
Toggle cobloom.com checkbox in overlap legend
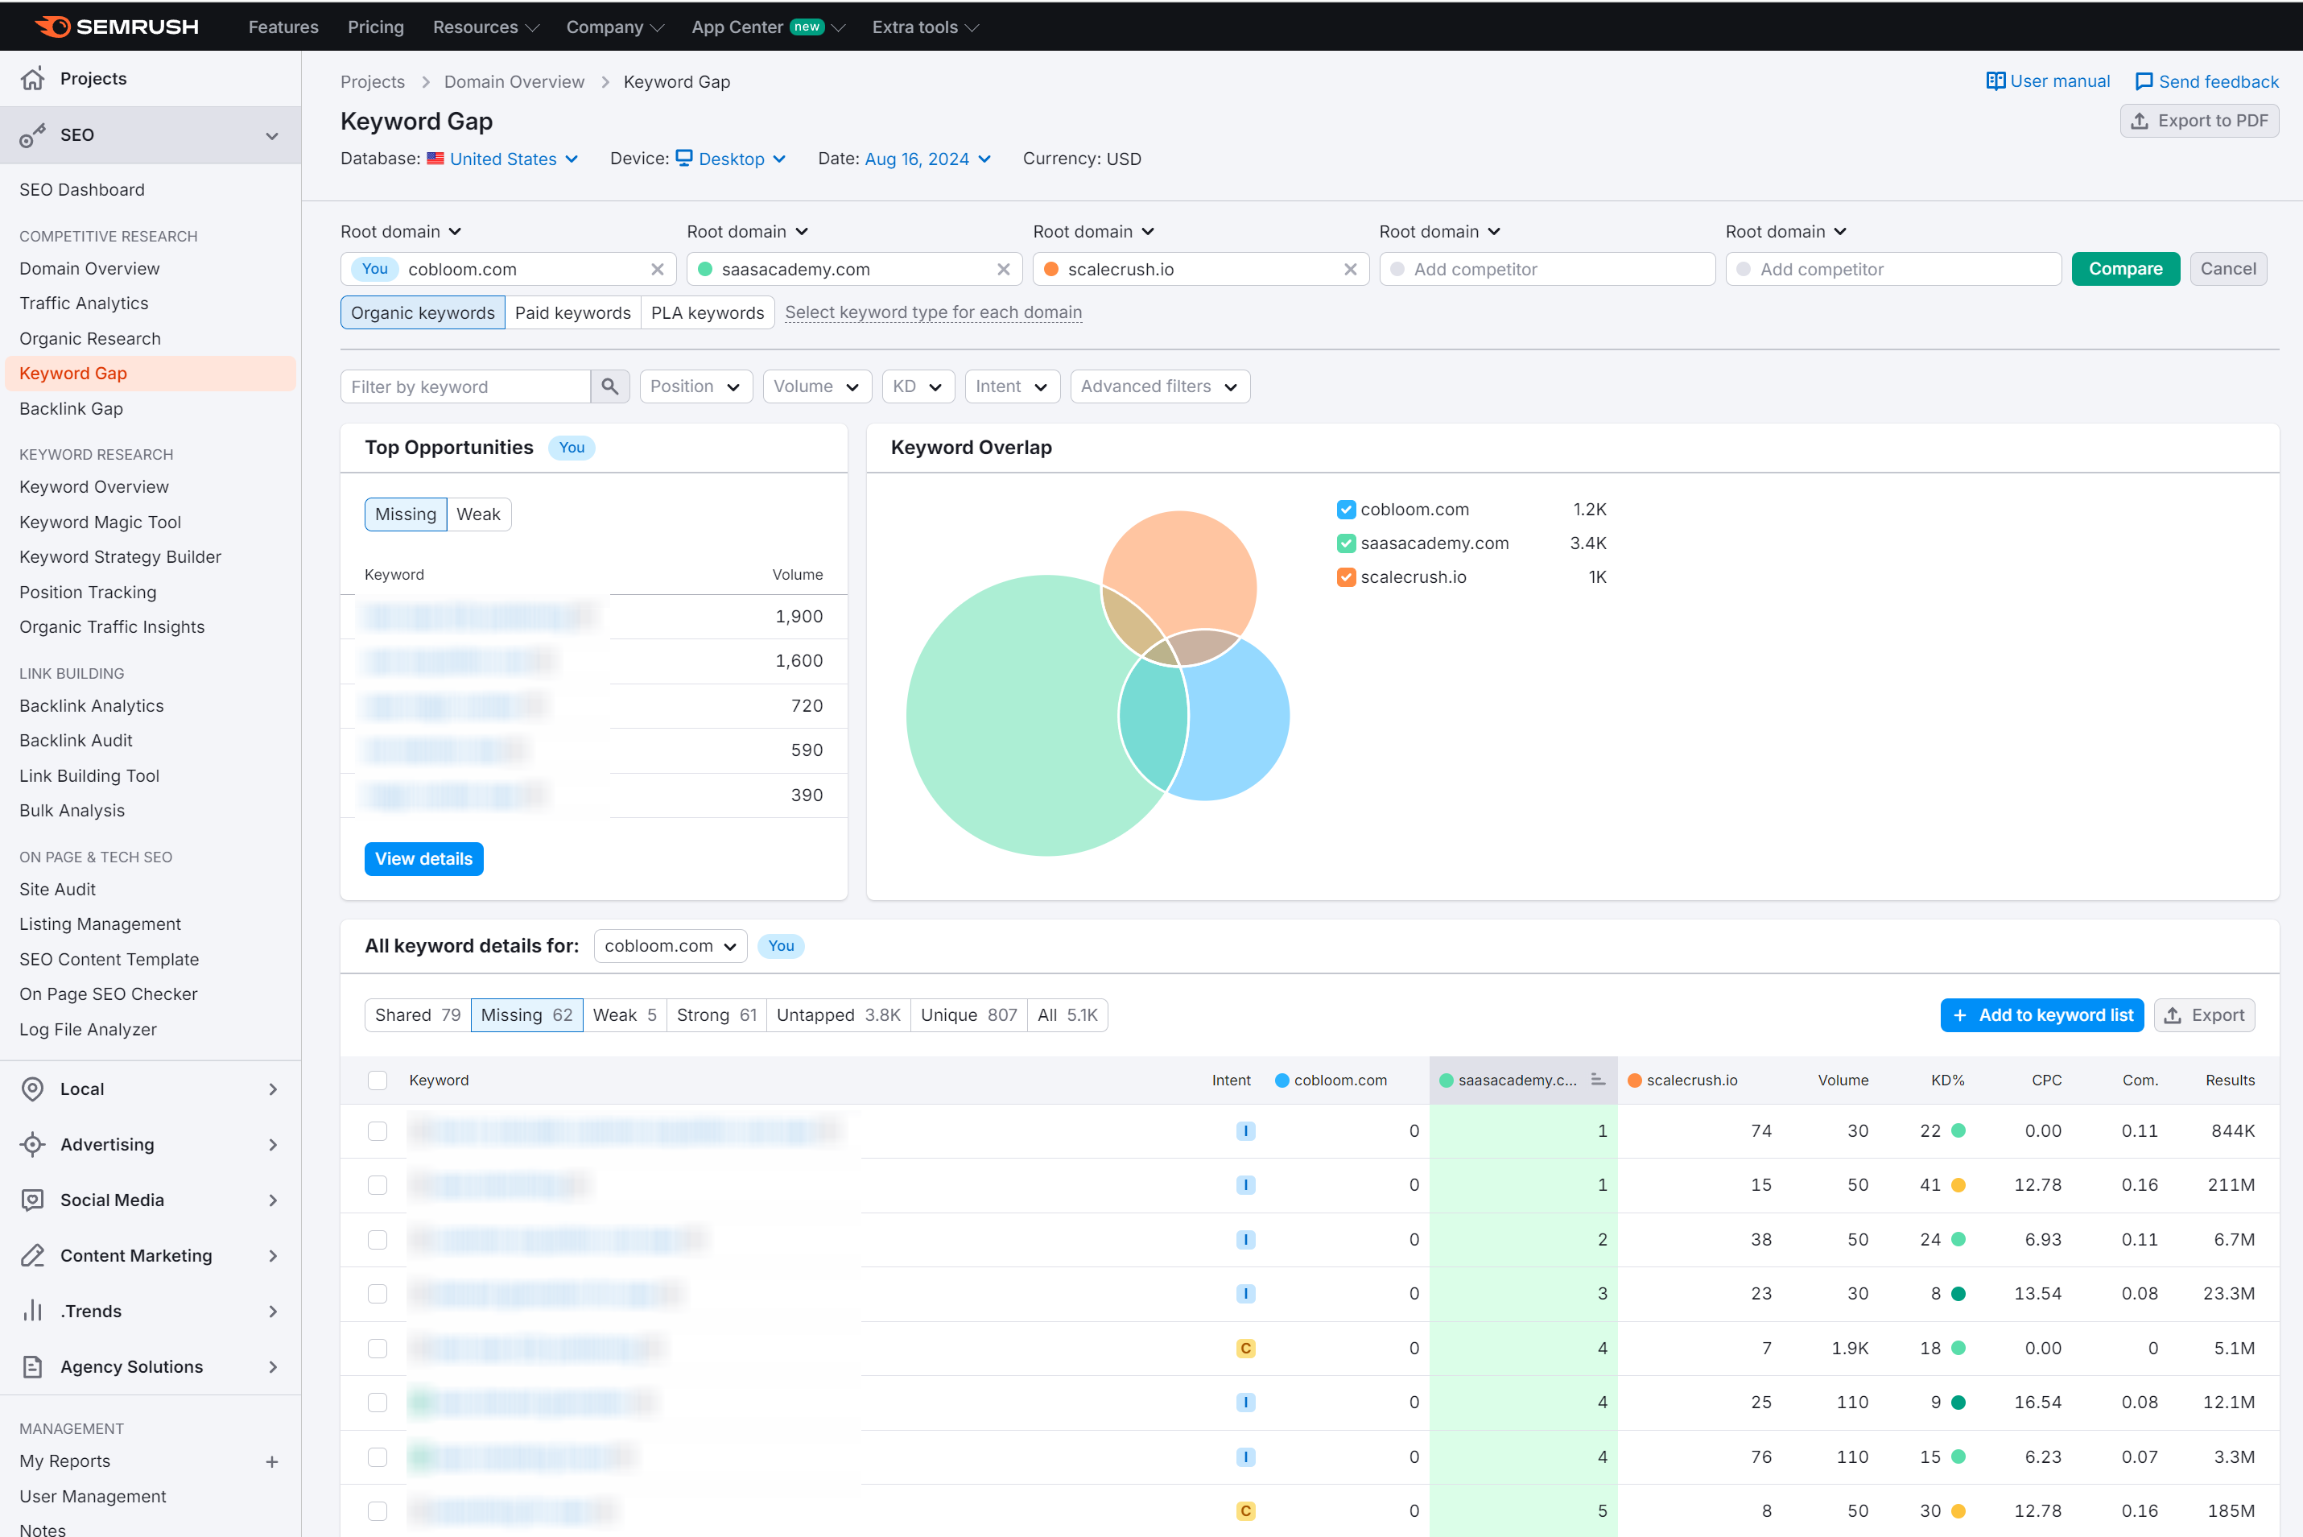[x=1346, y=510]
